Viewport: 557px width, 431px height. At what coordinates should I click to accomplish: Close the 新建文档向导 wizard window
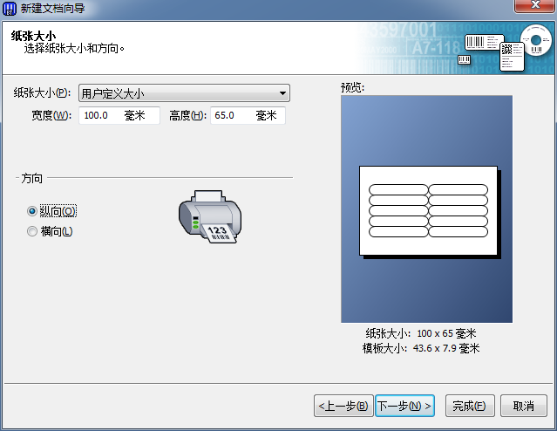tap(535, 5)
